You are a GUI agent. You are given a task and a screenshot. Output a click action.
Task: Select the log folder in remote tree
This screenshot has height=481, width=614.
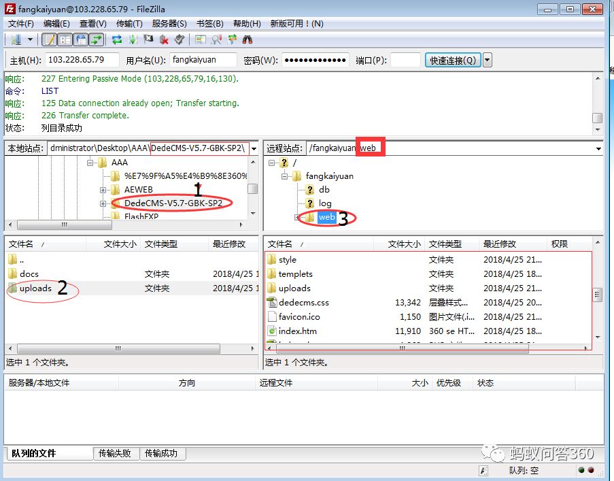pyautogui.click(x=325, y=203)
